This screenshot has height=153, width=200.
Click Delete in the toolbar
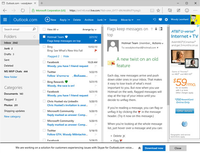77,20
